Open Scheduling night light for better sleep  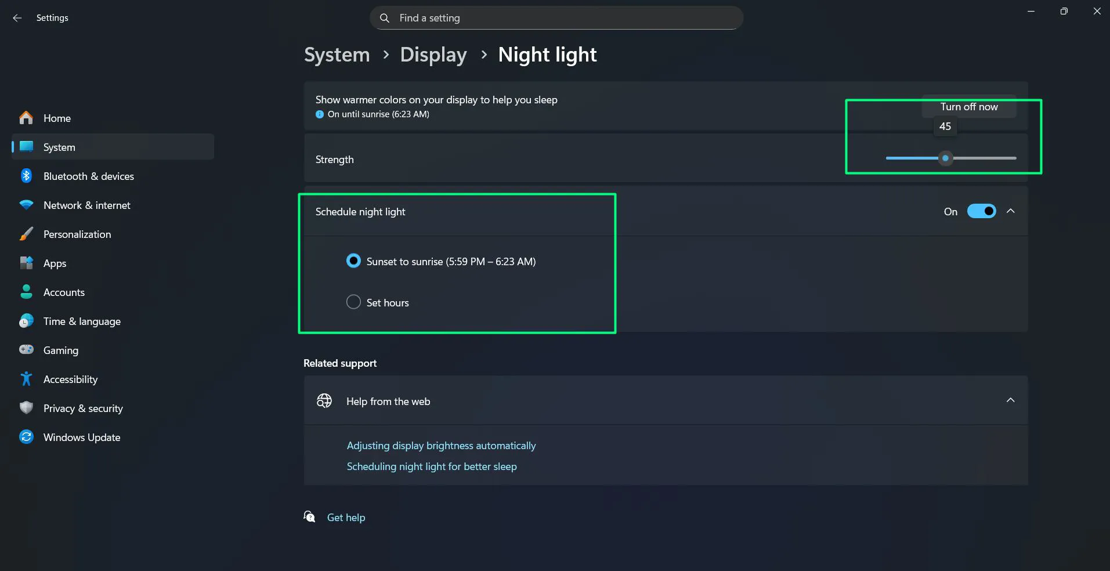pos(431,466)
